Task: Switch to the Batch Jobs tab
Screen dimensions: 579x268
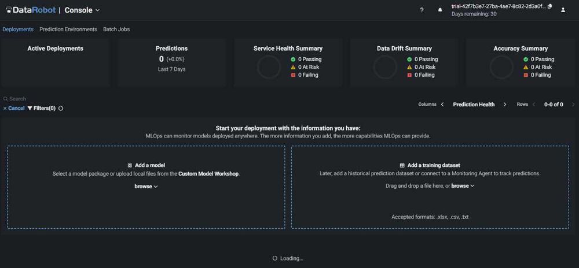Action: 116,29
